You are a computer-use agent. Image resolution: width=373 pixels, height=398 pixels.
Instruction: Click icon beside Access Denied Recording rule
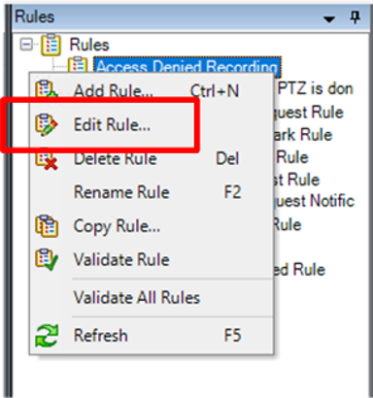78,65
